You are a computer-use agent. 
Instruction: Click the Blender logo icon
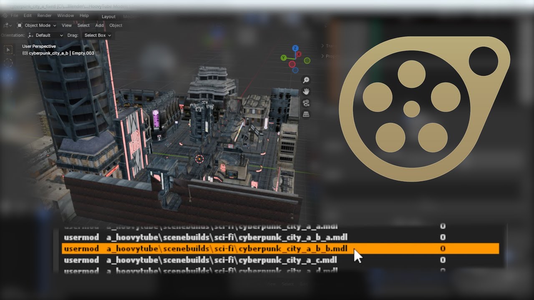[5, 15]
